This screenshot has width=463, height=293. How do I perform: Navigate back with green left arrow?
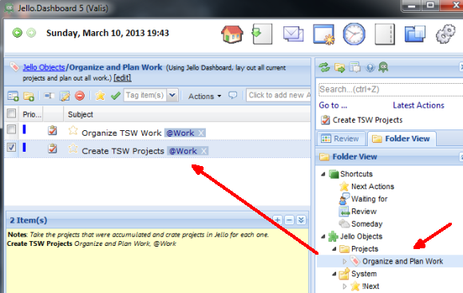pos(17,33)
